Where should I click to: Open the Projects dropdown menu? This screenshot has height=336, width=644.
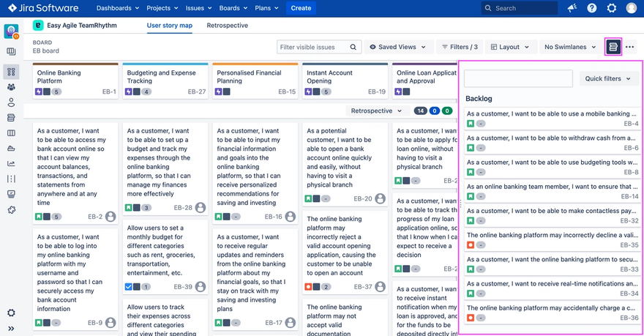coord(162,8)
